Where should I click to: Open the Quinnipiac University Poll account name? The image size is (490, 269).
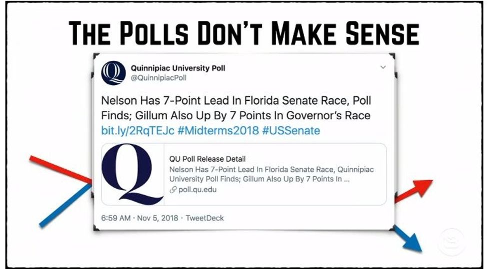pos(177,68)
